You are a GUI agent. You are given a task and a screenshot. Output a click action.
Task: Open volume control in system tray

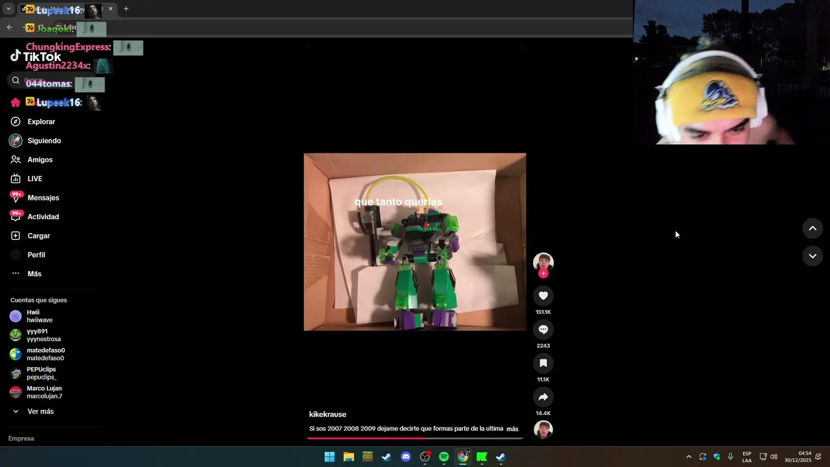point(774,457)
